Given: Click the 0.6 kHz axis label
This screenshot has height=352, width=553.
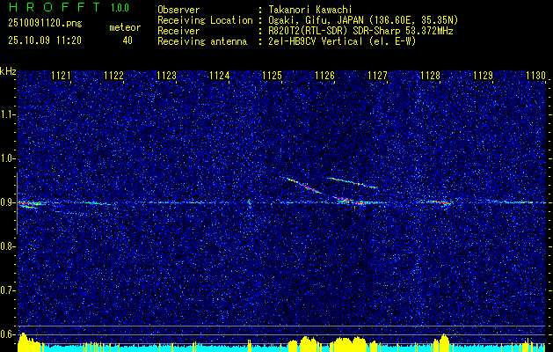Looking at the screenshot, I should point(7,334).
